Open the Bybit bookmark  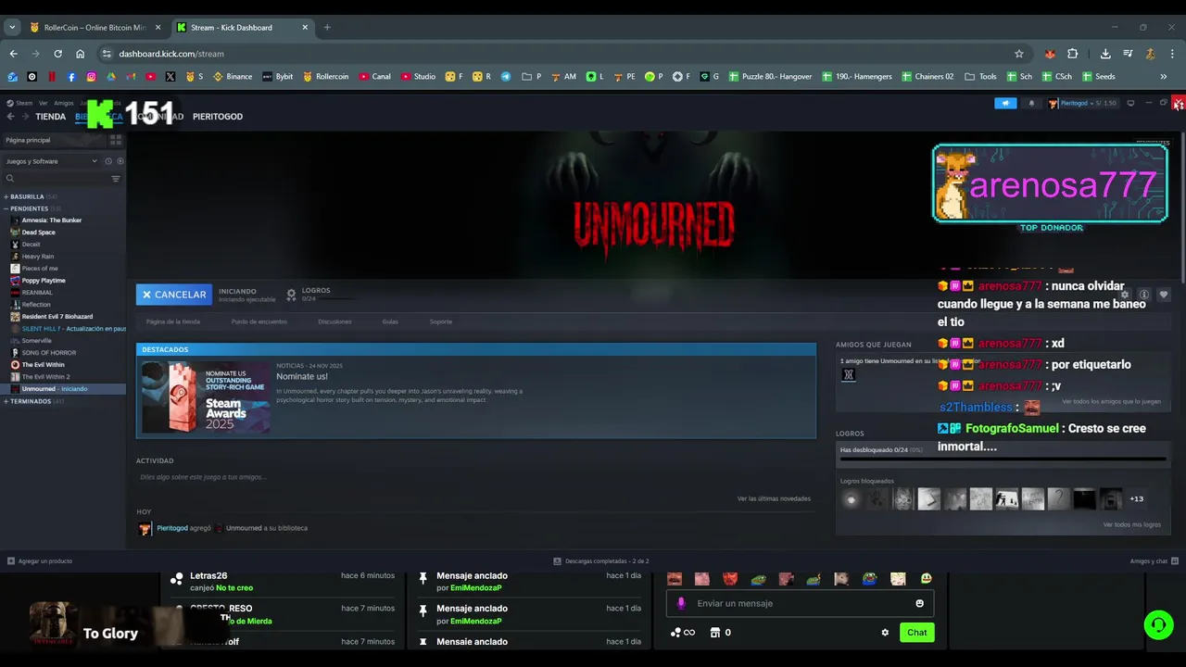pyautogui.click(x=278, y=76)
